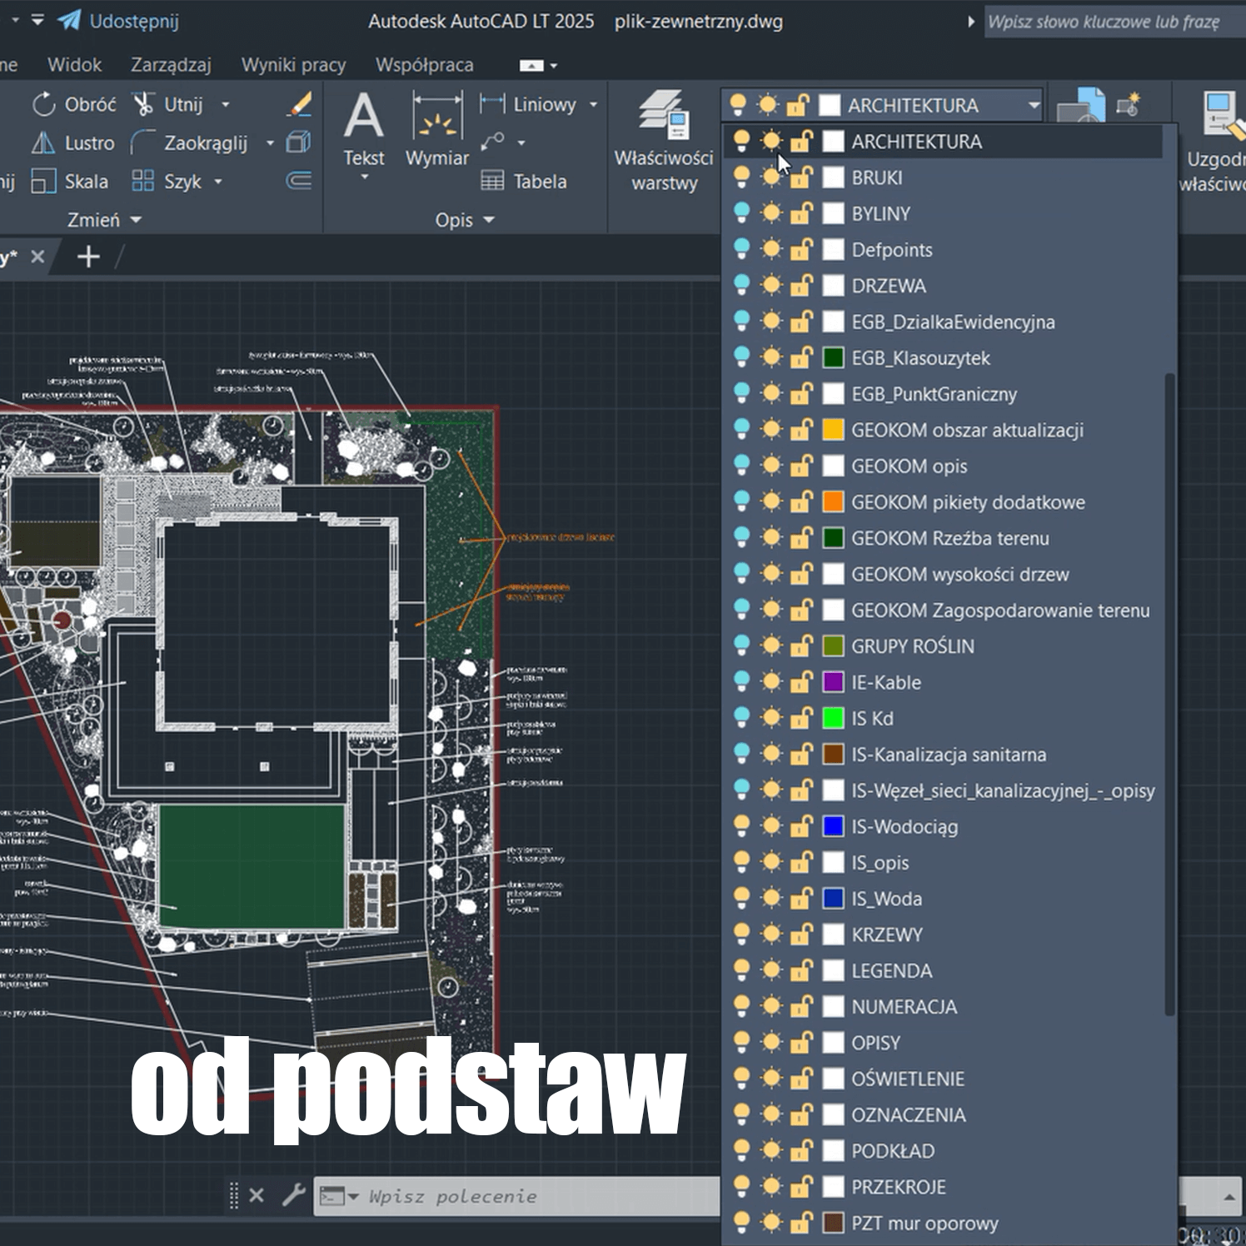Click the Tekst text tool icon
The height and width of the screenshot is (1246, 1246).
point(364,117)
